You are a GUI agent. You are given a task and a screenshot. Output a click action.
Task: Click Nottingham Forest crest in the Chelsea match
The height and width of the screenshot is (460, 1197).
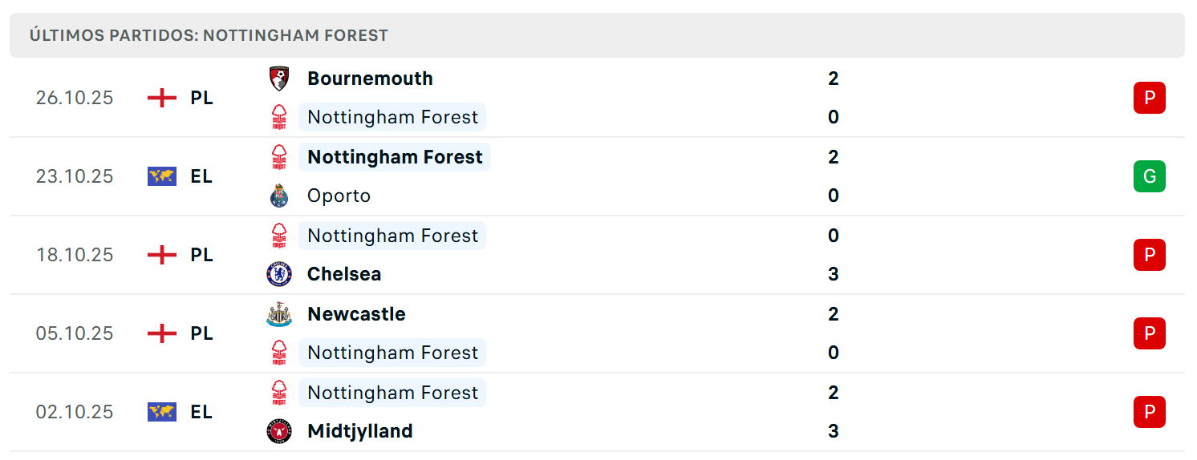(x=279, y=236)
